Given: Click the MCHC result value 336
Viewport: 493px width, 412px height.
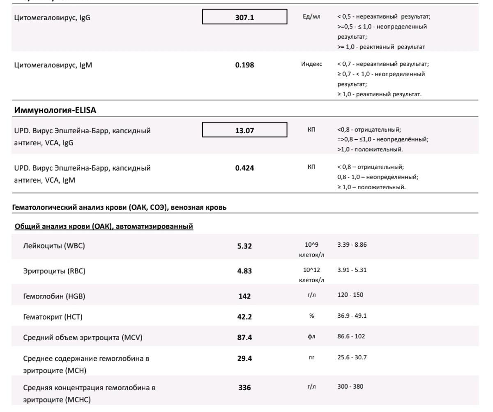Looking at the screenshot, I should [244, 388].
